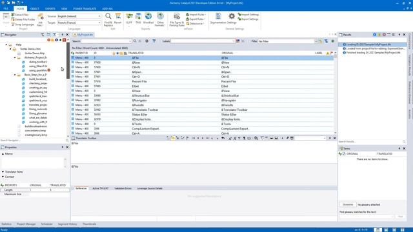
Task: Open the Project Manager bottom tab
Action: [x=26, y=224]
